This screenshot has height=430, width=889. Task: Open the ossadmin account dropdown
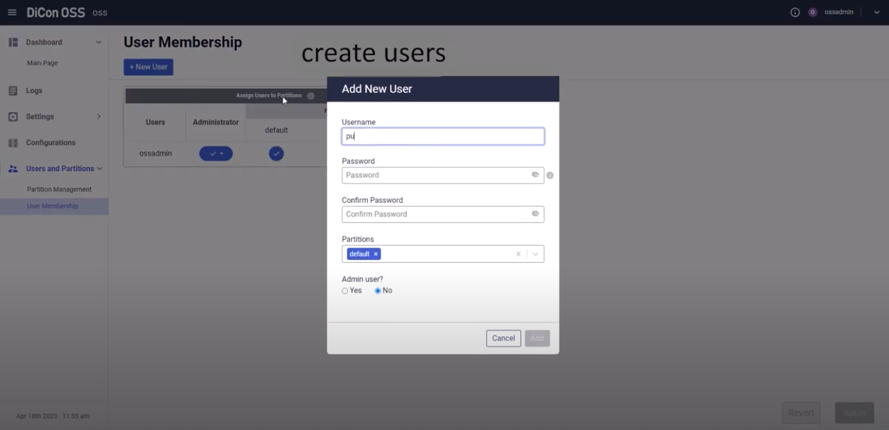(x=876, y=13)
